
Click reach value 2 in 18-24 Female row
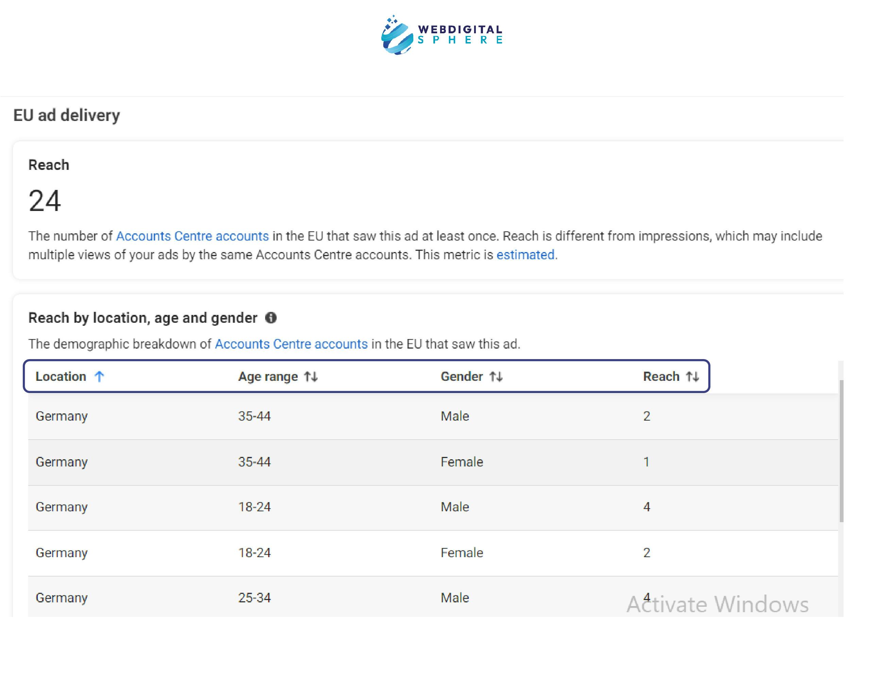click(647, 553)
